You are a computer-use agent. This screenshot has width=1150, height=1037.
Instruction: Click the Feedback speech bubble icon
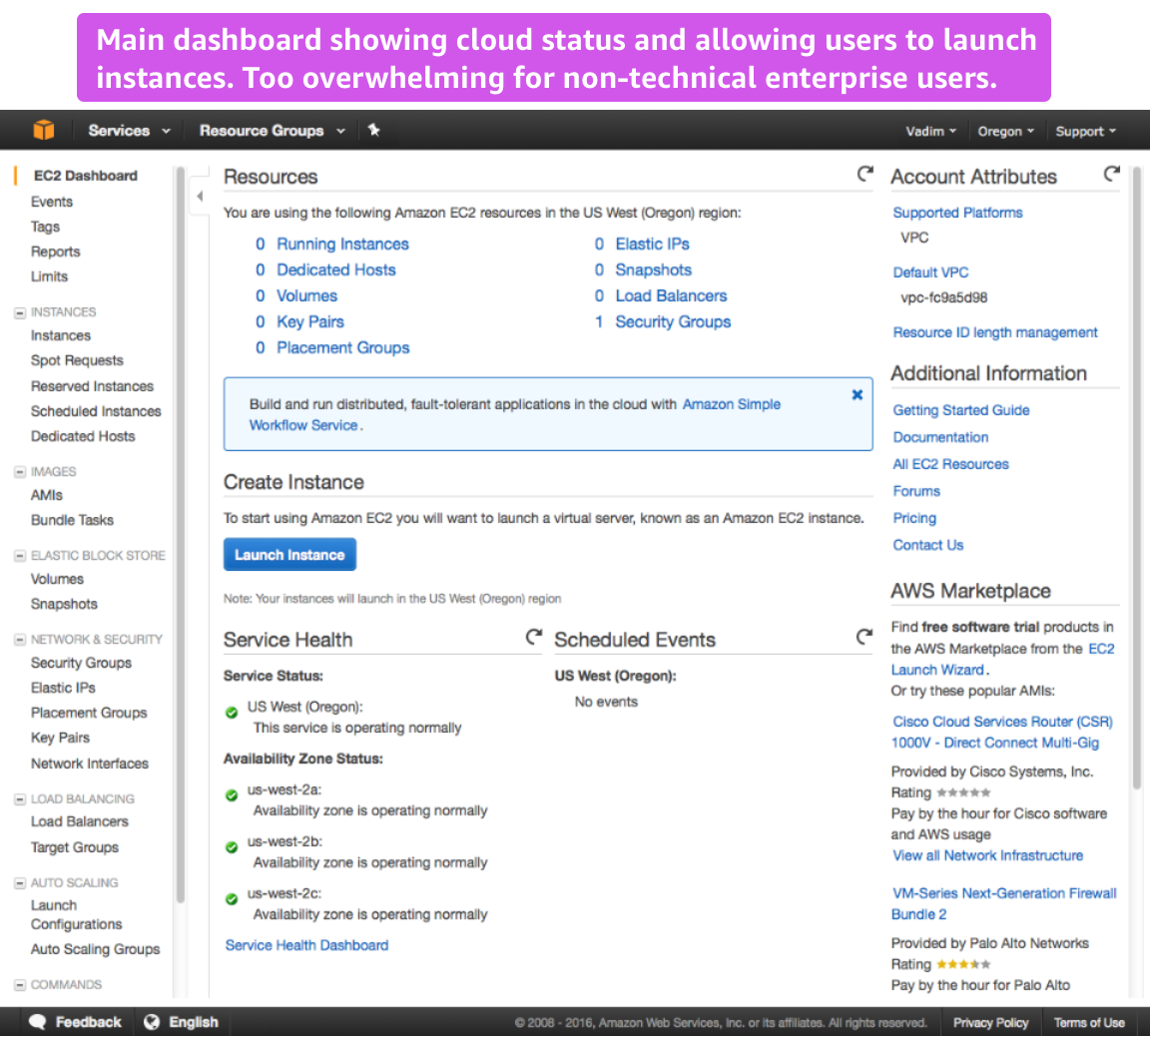pos(37,1022)
